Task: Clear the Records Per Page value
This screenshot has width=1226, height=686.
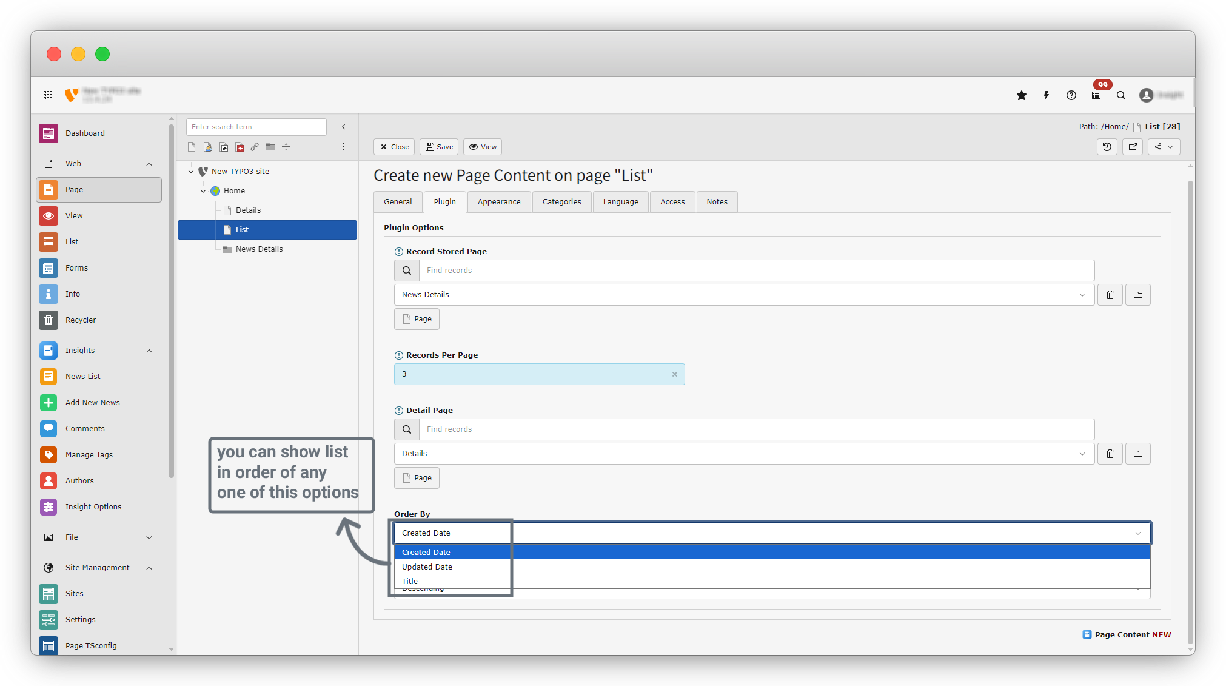Action: pyautogui.click(x=674, y=374)
